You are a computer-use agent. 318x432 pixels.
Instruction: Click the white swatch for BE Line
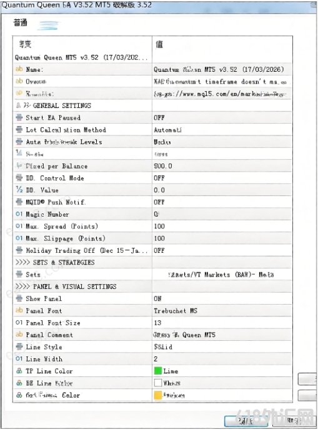pos(158,383)
